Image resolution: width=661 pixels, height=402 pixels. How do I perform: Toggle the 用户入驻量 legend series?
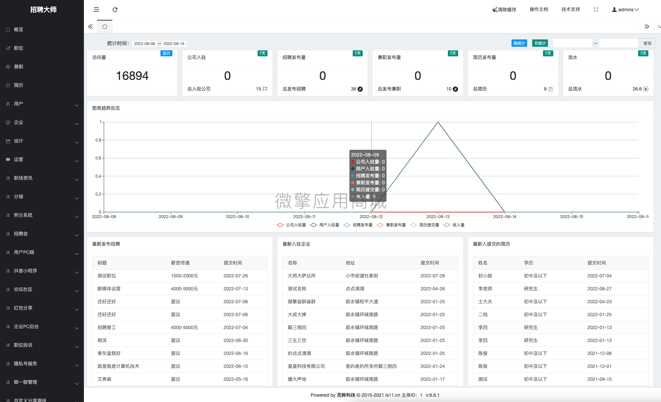click(x=324, y=225)
